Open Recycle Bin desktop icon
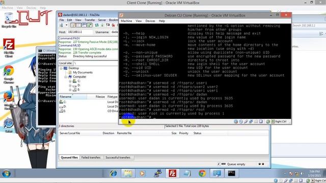This screenshot has width=326, height=183. point(9,20)
